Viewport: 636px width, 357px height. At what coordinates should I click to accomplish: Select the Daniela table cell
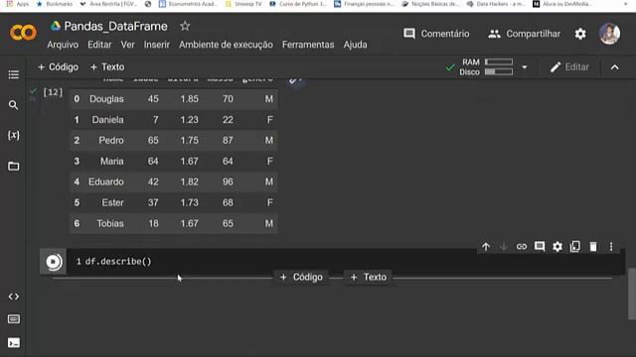coord(107,120)
